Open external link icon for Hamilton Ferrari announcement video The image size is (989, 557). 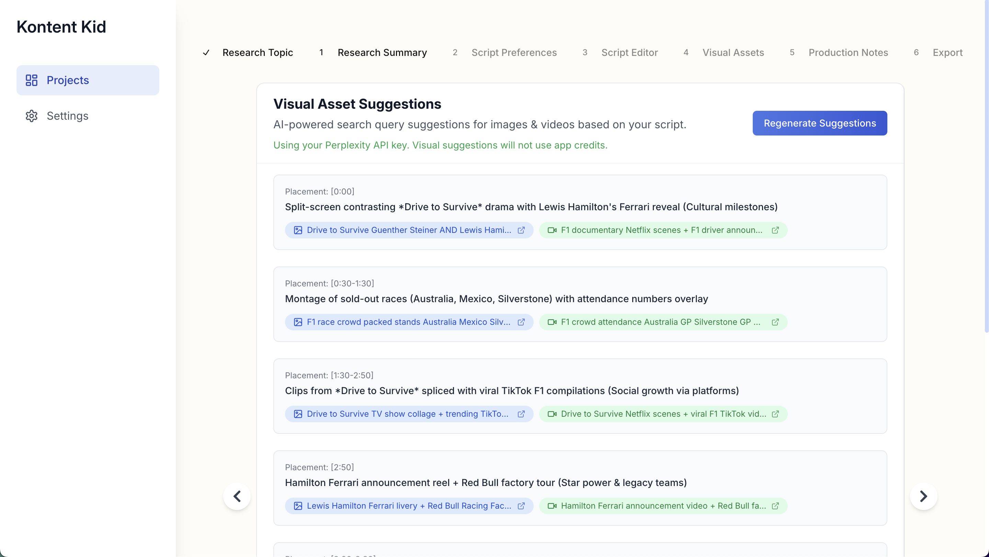[x=775, y=506]
